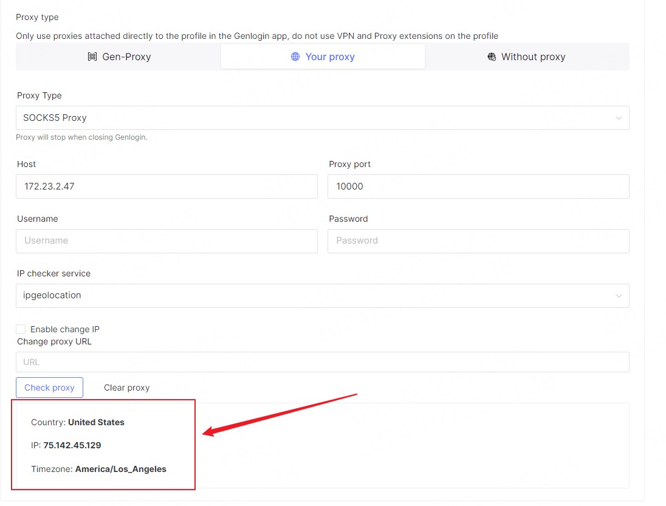This screenshot has width=666, height=506.
Task: Click the Without proxy globe icon
Action: point(492,56)
